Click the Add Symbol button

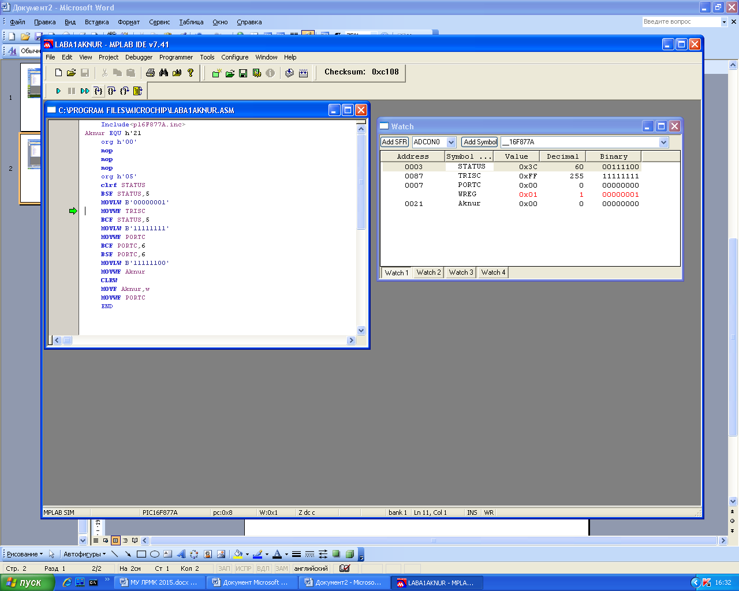[480, 142]
